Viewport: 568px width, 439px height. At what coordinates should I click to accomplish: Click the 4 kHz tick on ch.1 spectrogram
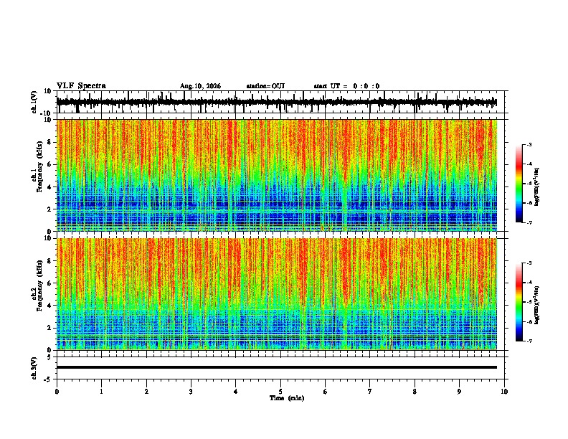50,187
